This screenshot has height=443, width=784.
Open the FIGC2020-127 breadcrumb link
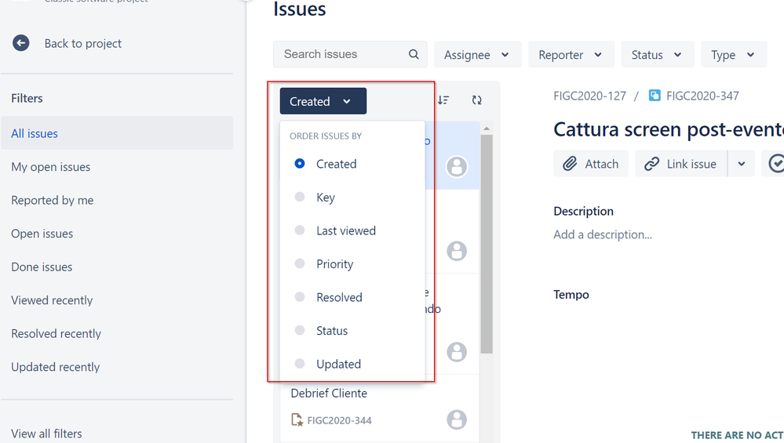tap(589, 96)
